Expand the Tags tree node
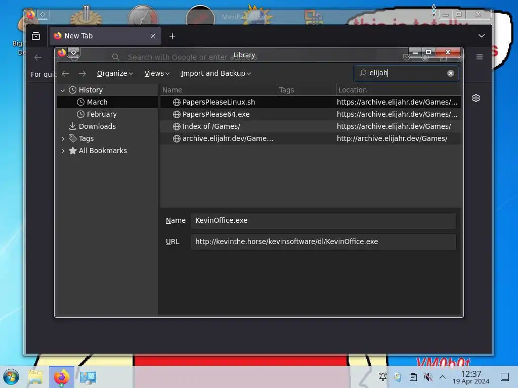The image size is (518, 388). [x=63, y=138]
